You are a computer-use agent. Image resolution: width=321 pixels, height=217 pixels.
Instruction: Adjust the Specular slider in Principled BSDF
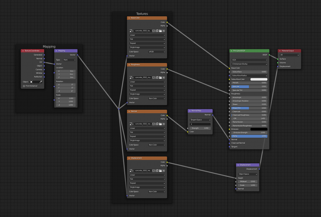tap(249, 87)
